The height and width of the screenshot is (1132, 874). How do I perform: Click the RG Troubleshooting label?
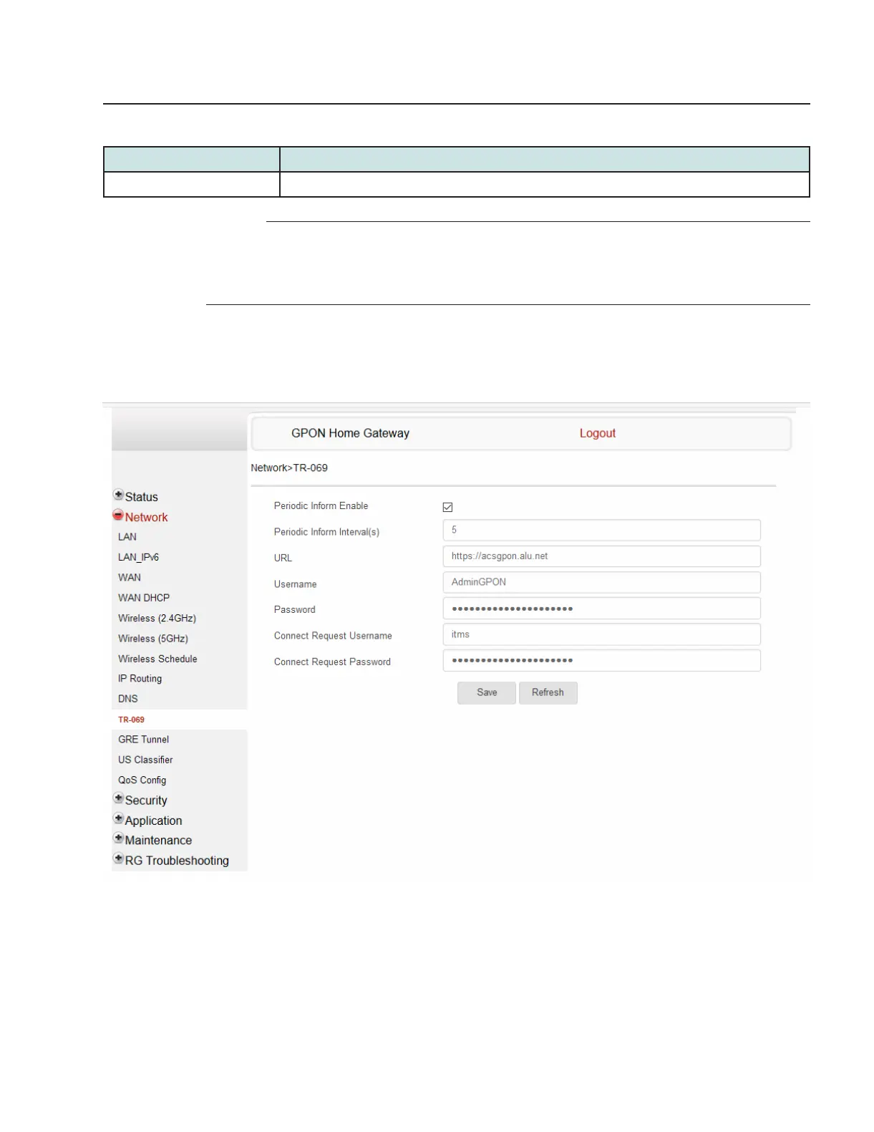click(x=178, y=861)
